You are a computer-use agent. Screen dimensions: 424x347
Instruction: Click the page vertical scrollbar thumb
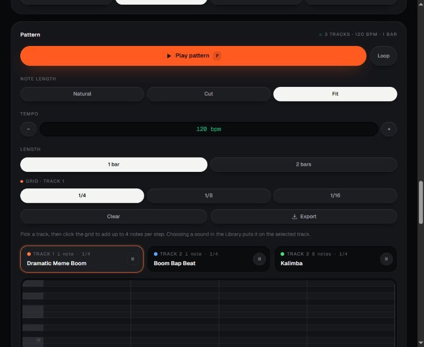click(x=421, y=202)
